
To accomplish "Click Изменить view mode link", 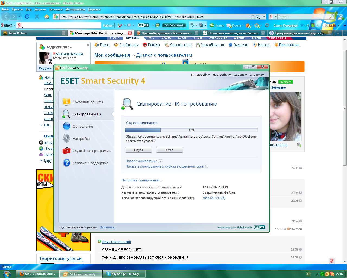I will pos(108,227).
